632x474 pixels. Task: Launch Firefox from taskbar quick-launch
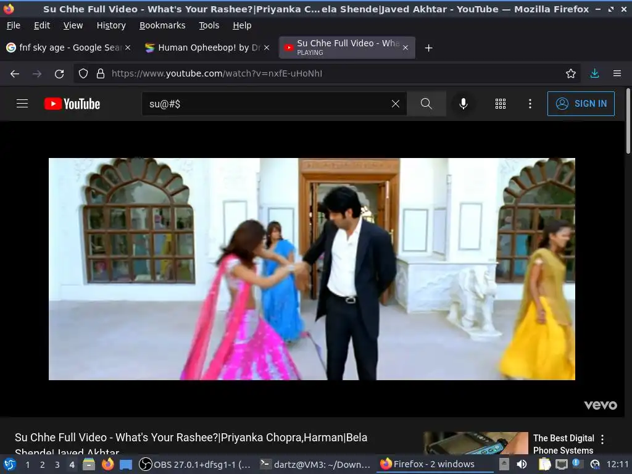[107, 464]
